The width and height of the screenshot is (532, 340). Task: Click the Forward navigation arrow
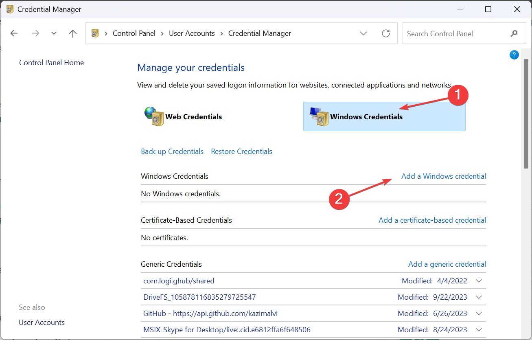(35, 33)
